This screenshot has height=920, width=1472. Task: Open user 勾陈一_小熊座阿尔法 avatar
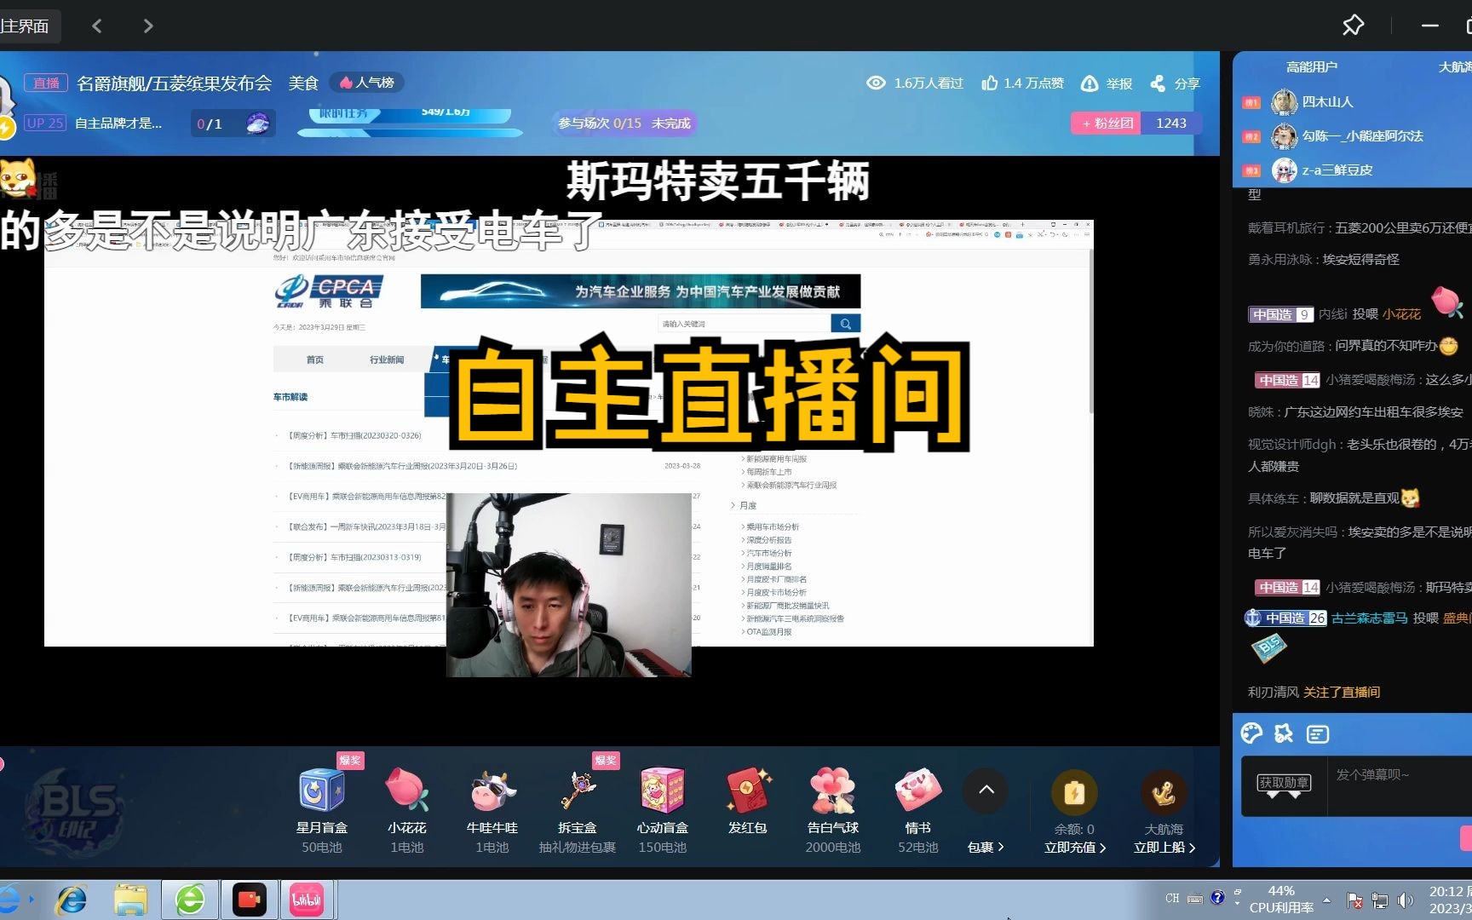1284,136
